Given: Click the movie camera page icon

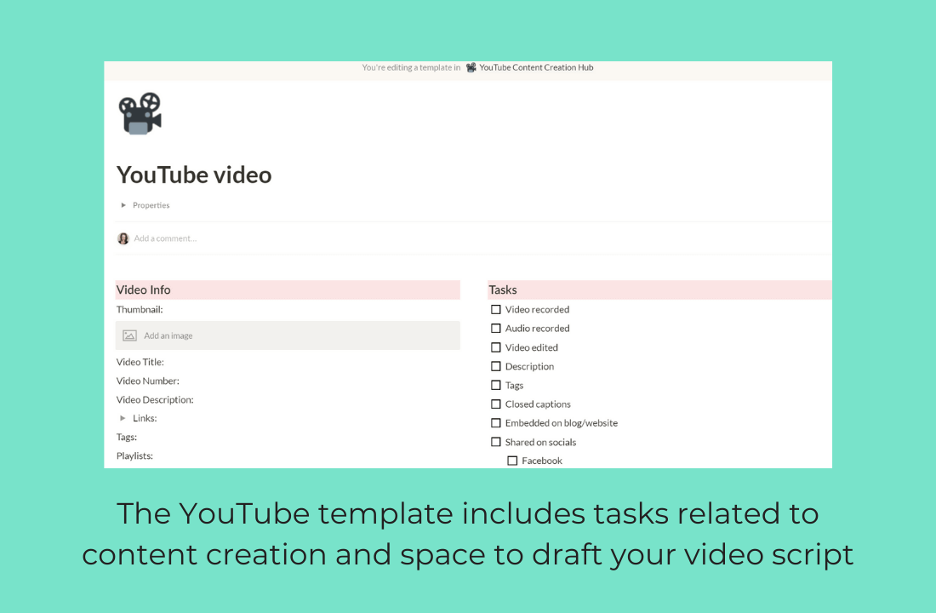Looking at the screenshot, I should coord(140,112).
